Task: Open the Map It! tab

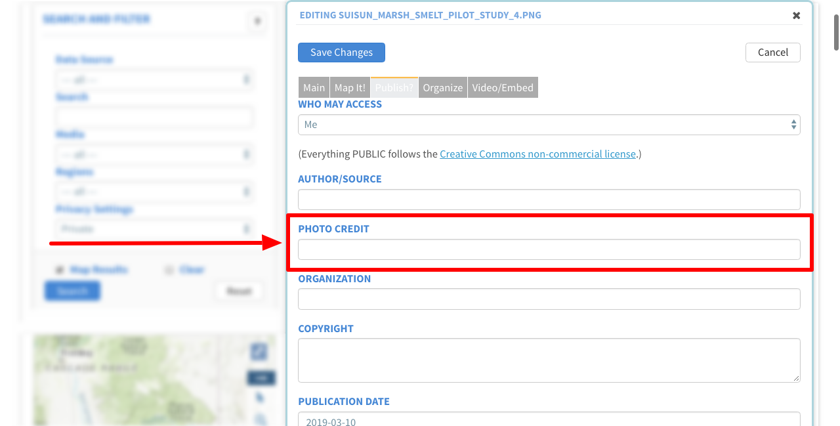Action: click(350, 87)
